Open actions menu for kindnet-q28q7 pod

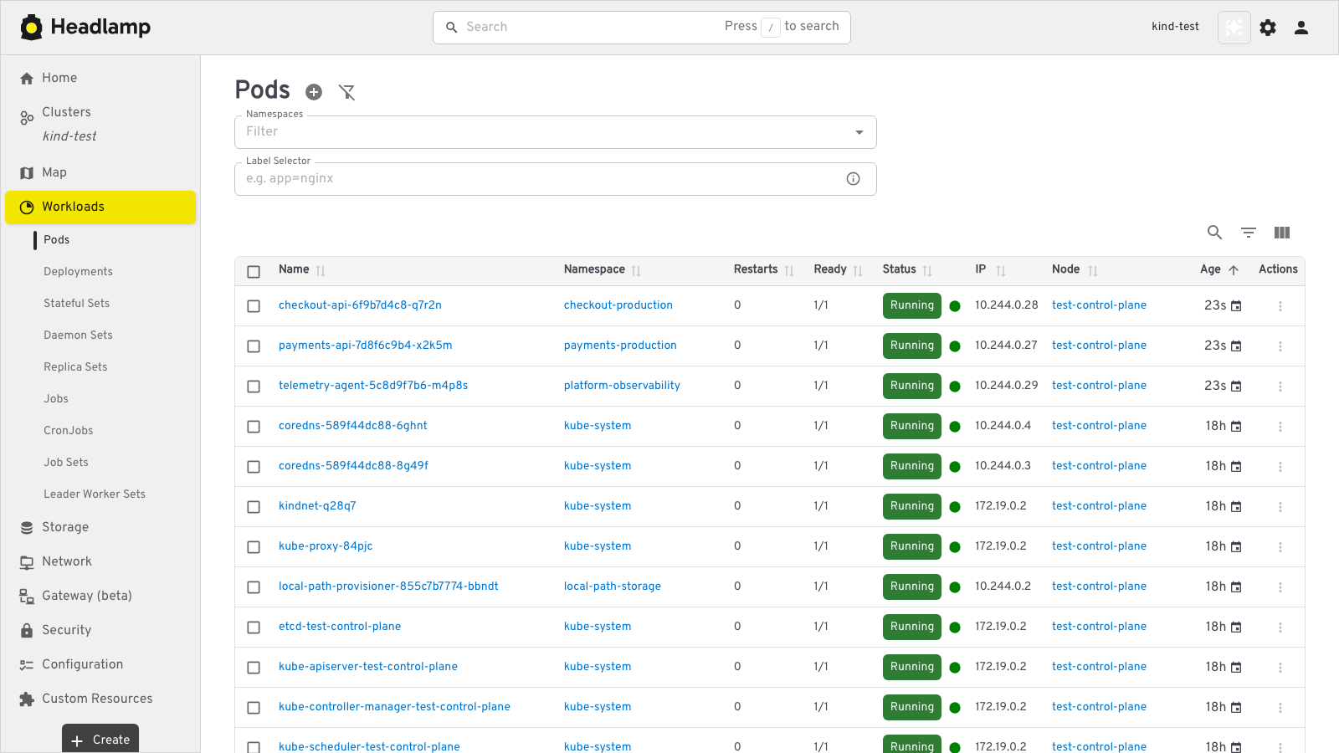[x=1280, y=507]
